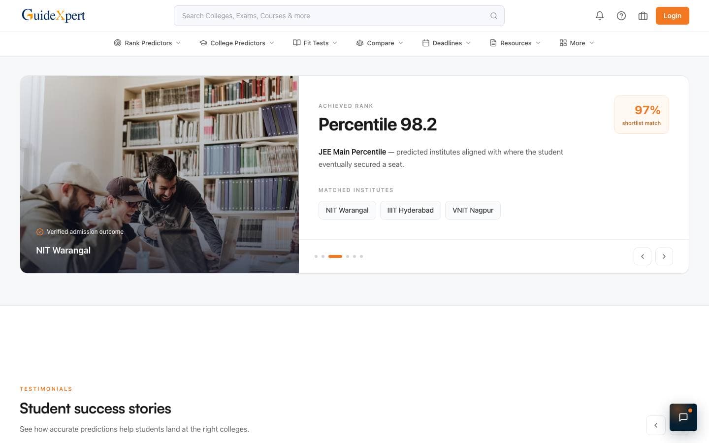
Task: Expand the Resources chevron
Action: 538,43
